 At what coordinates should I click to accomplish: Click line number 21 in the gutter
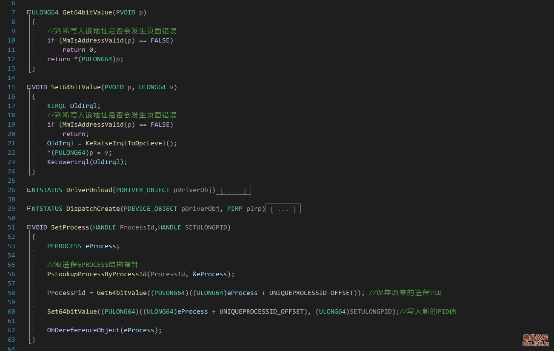pyautogui.click(x=11, y=143)
